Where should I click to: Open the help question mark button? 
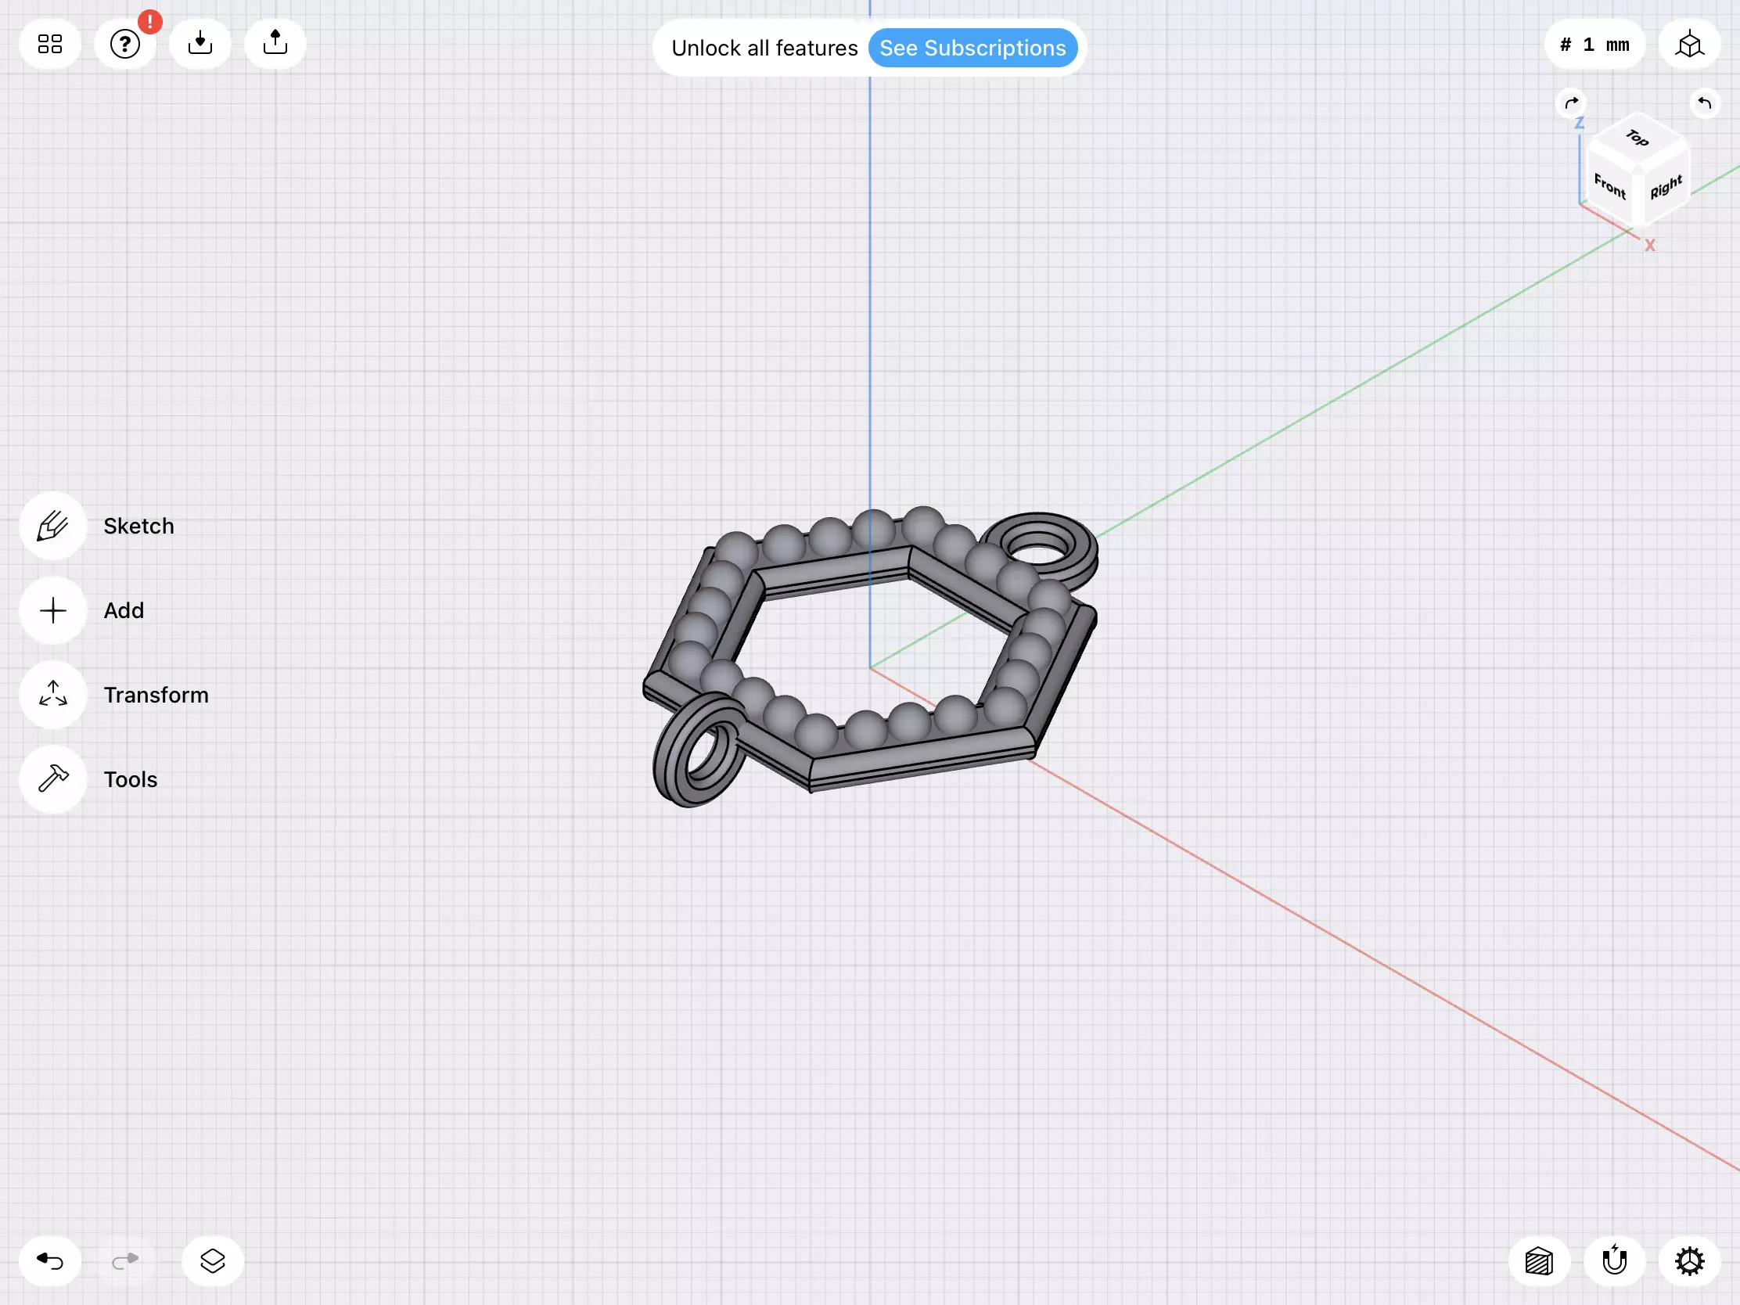click(125, 44)
